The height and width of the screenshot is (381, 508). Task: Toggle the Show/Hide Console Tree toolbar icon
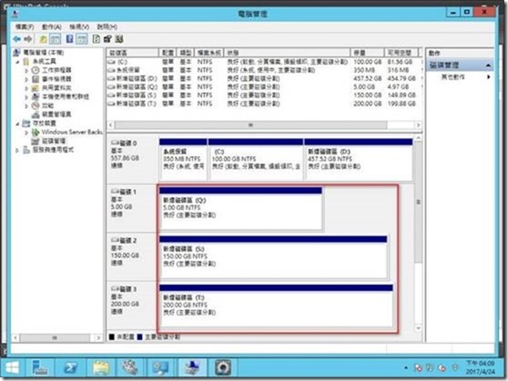[55, 39]
